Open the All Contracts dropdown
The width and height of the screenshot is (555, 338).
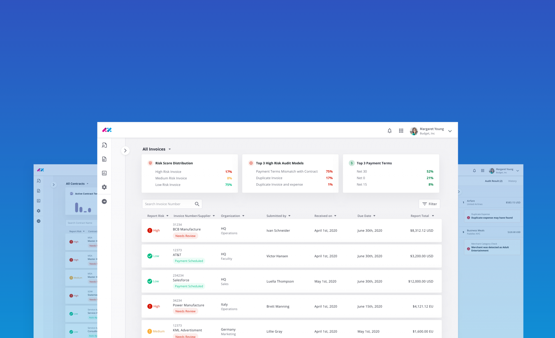(77, 184)
